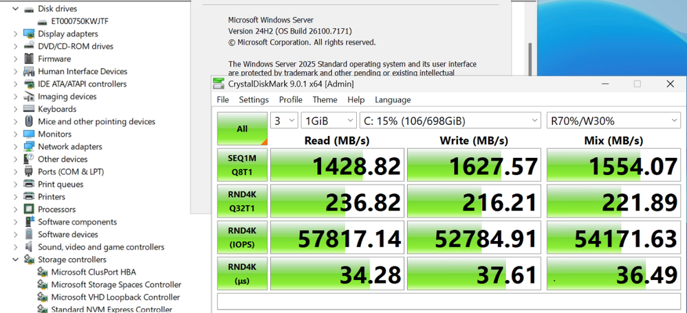Click the Human Interface Devices icon

click(x=29, y=71)
